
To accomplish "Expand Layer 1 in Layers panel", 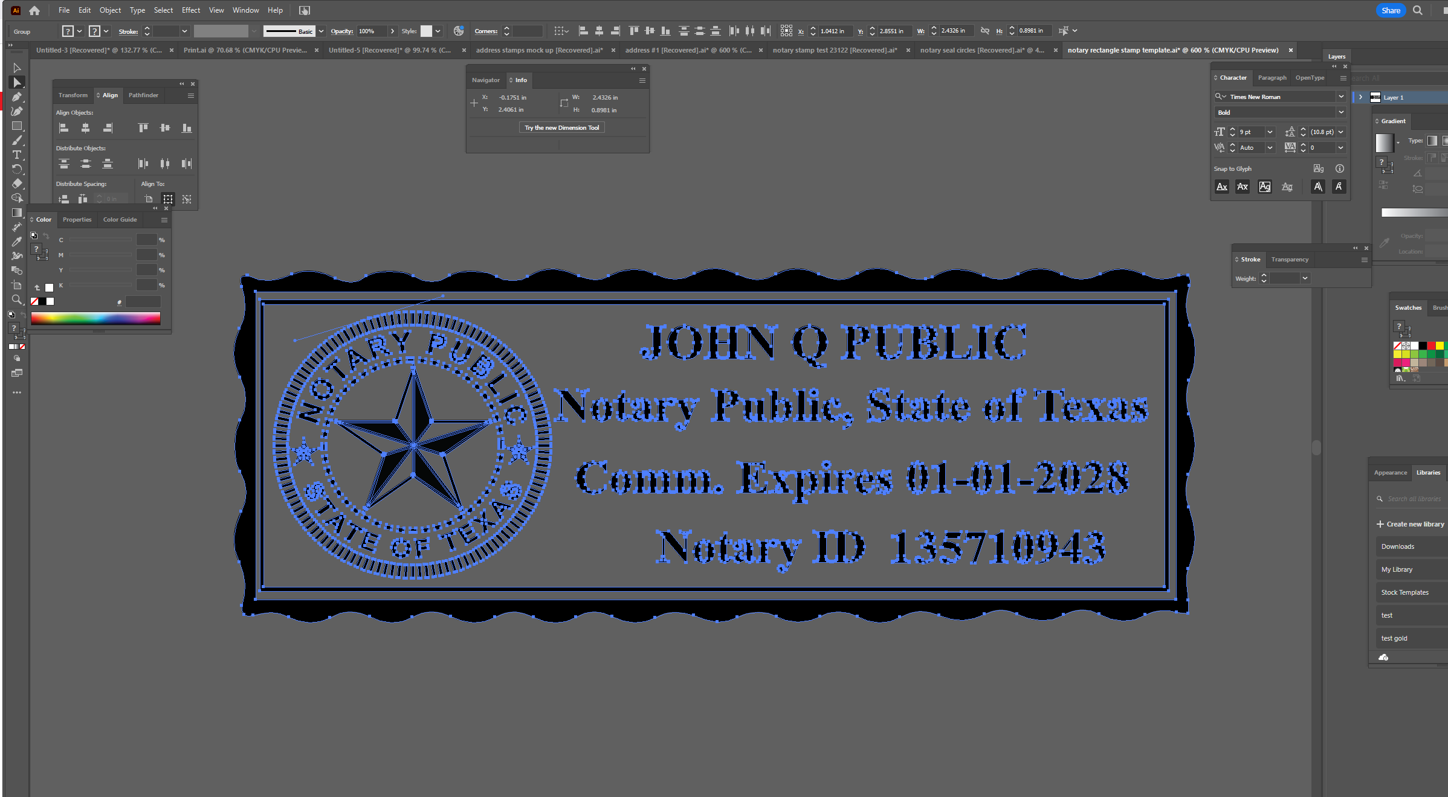I will point(1360,97).
